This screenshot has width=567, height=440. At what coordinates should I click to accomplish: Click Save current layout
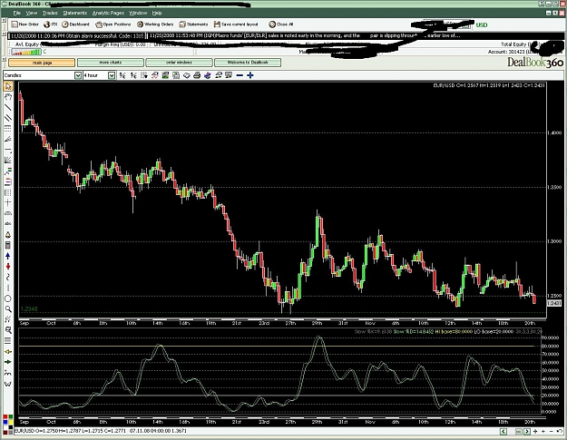(x=236, y=24)
